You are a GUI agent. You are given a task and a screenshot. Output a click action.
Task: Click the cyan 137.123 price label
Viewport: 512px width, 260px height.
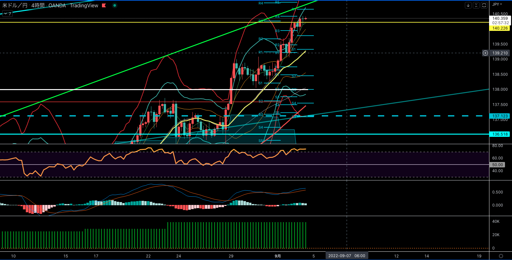500,116
